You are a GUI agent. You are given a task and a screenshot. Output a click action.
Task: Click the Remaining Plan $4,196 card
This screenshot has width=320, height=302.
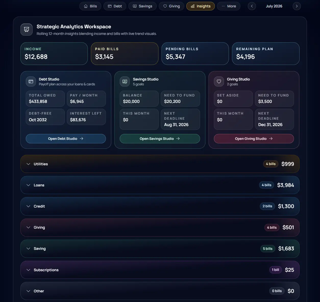pos(266,53)
